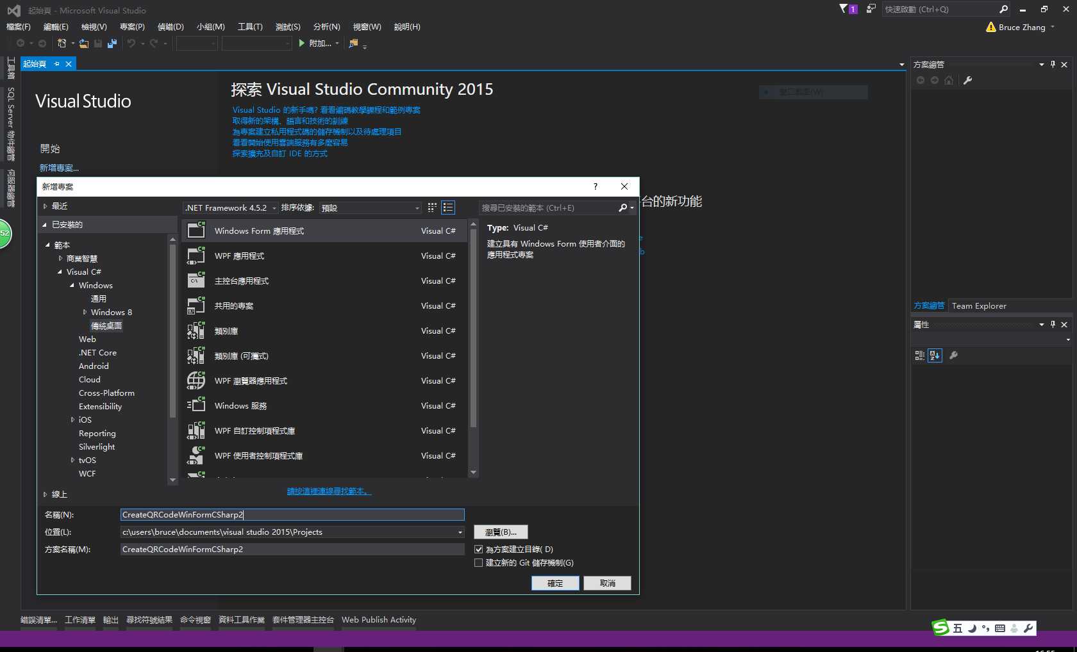Click the quick launch search magnifier icon
The height and width of the screenshot is (652, 1077).
tap(1003, 9)
